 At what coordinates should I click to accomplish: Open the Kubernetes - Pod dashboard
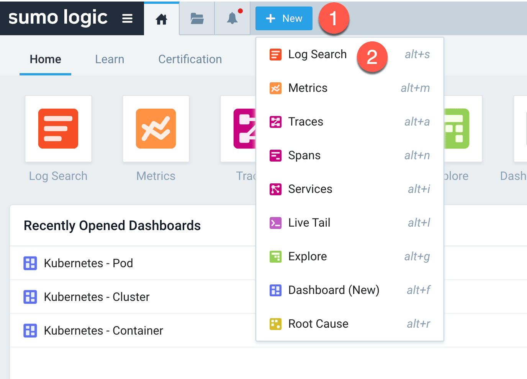tap(88, 263)
